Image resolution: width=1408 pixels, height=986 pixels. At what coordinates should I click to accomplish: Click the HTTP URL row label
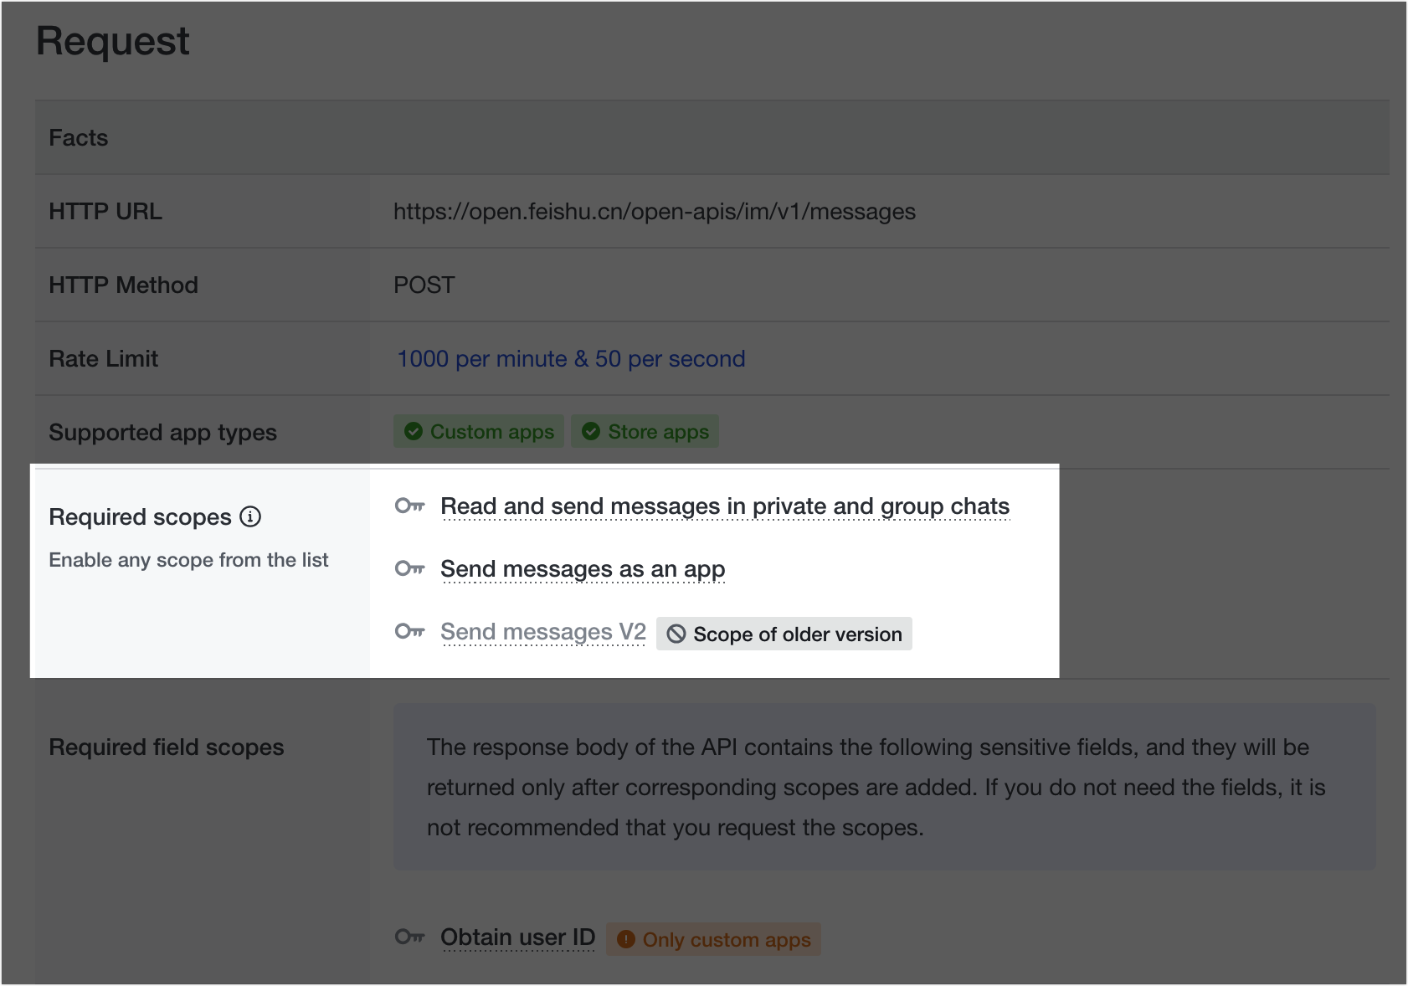105,212
